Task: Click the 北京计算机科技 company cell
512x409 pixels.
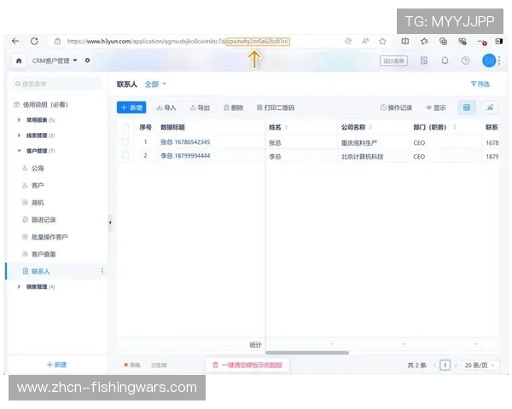Action: [x=362, y=157]
